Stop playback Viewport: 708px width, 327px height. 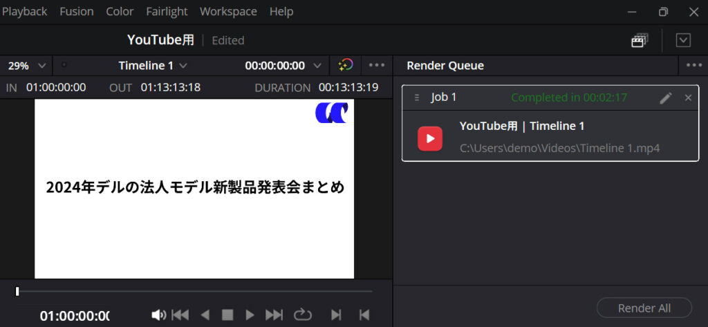227,315
